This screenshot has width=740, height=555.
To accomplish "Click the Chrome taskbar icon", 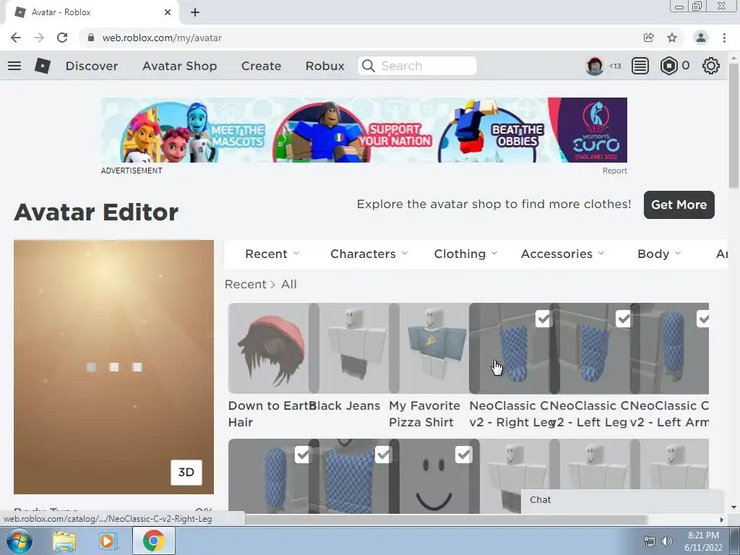I will click(x=153, y=541).
